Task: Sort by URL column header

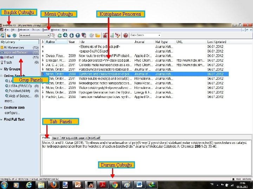Action: [190, 42]
